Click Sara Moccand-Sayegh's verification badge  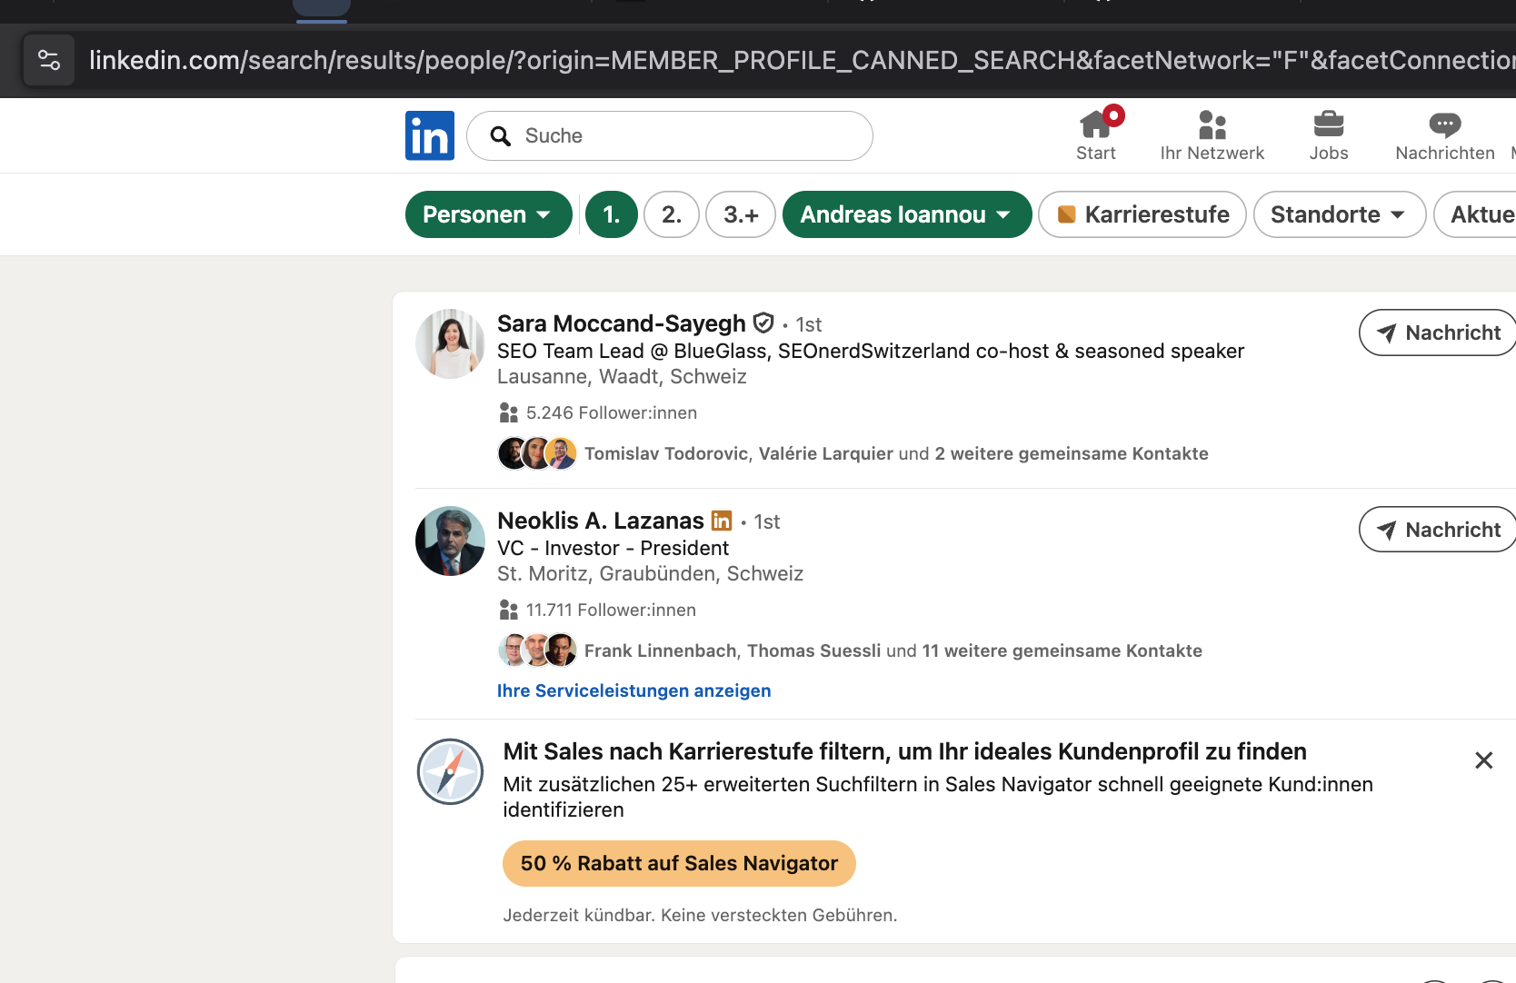[764, 323]
